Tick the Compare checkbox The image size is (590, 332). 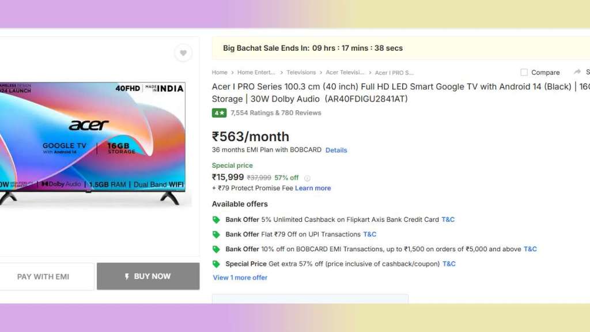click(524, 73)
